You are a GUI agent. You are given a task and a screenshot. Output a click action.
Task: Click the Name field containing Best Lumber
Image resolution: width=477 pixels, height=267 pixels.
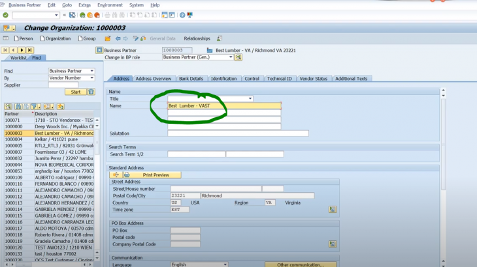[x=223, y=105]
